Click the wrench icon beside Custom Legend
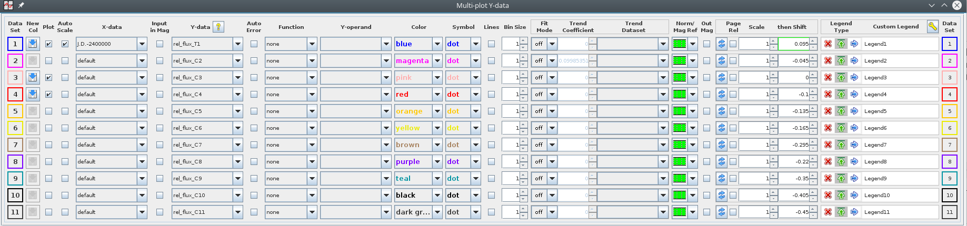 (932, 27)
